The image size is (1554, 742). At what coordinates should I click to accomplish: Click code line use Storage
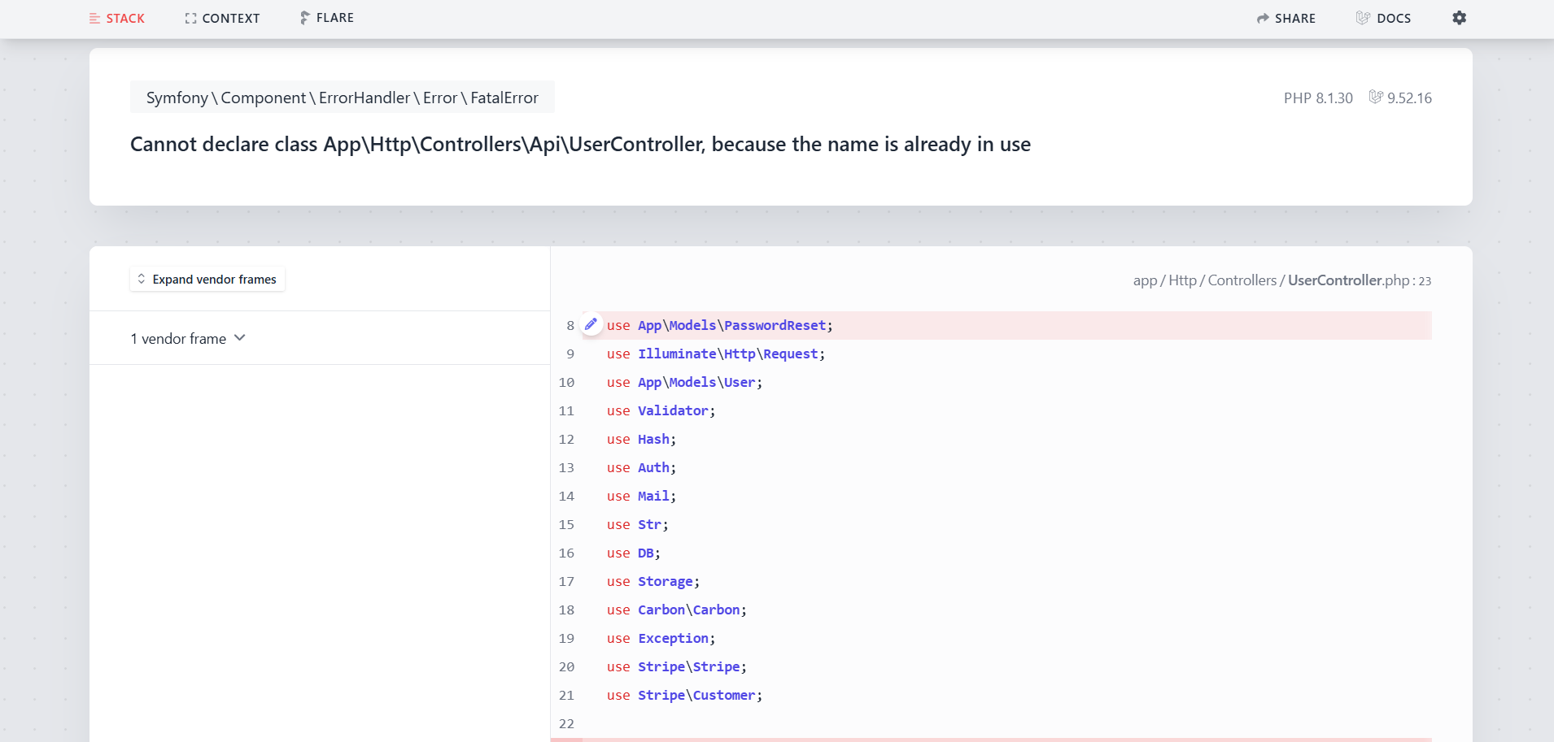(x=653, y=581)
